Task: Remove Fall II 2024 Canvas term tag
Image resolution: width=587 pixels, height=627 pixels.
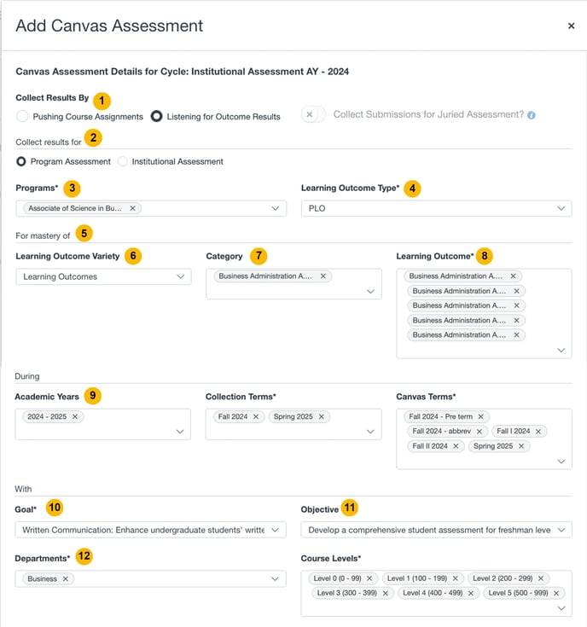Action: click(456, 446)
